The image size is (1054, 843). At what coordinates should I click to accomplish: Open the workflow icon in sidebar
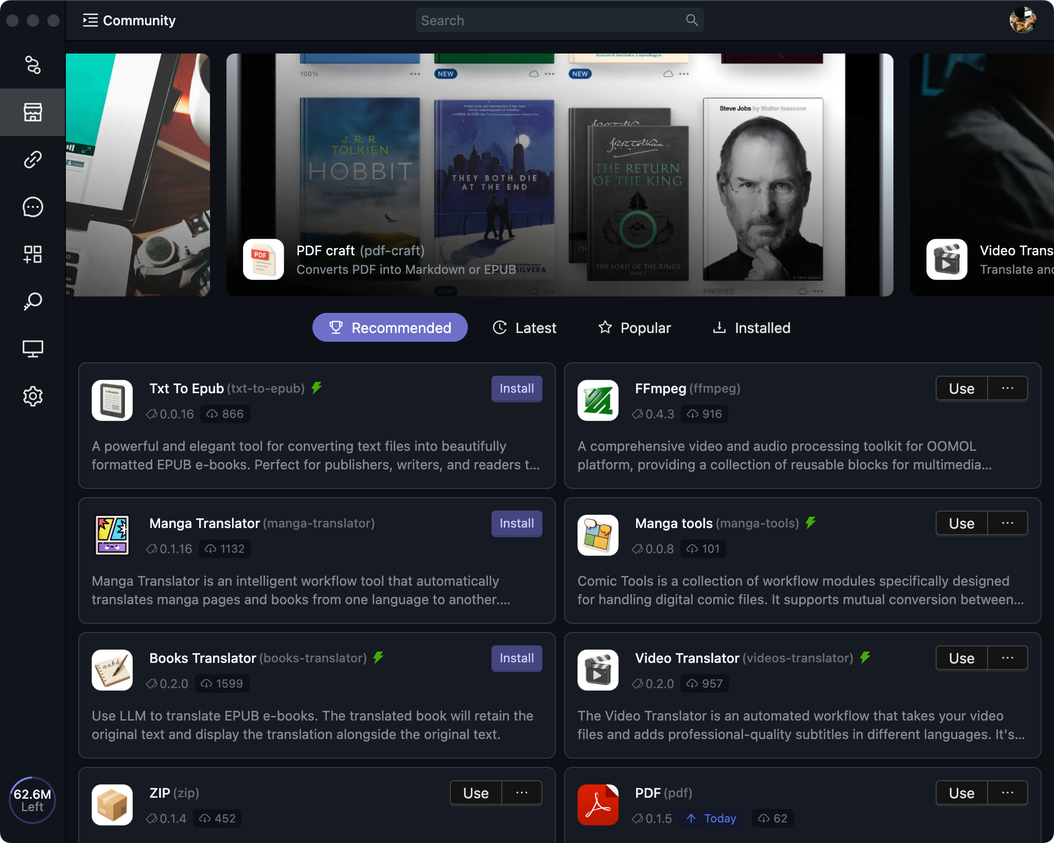(x=33, y=65)
